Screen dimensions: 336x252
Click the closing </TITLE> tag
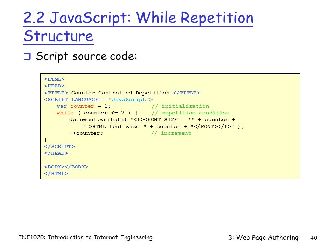point(186,93)
